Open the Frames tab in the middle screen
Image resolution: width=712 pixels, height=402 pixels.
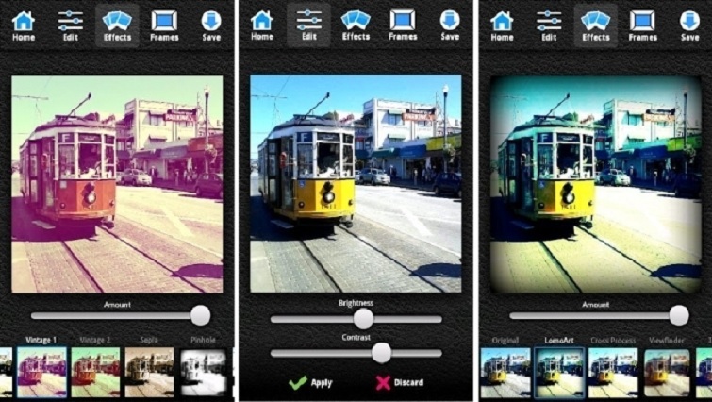[403, 25]
